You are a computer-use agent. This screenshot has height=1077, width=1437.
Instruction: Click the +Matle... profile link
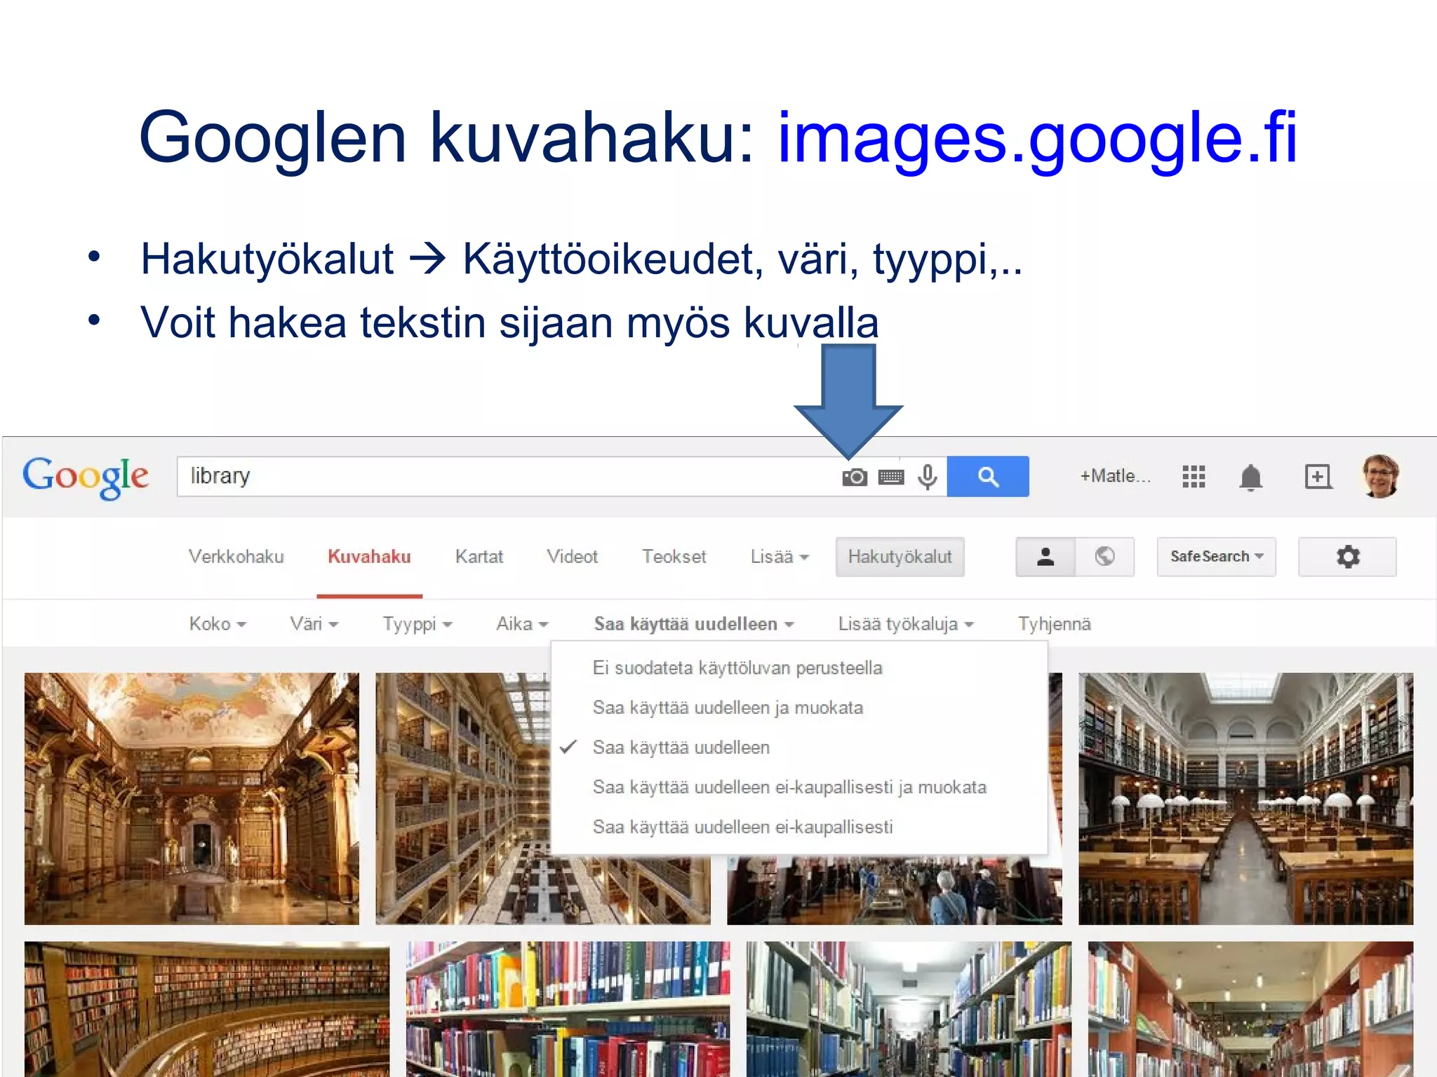click(x=1115, y=477)
